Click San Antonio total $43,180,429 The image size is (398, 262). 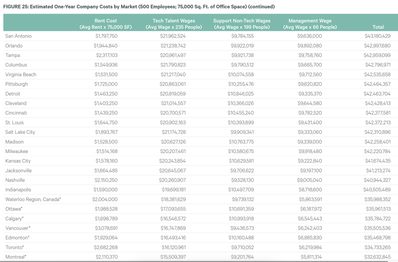(377, 36)
